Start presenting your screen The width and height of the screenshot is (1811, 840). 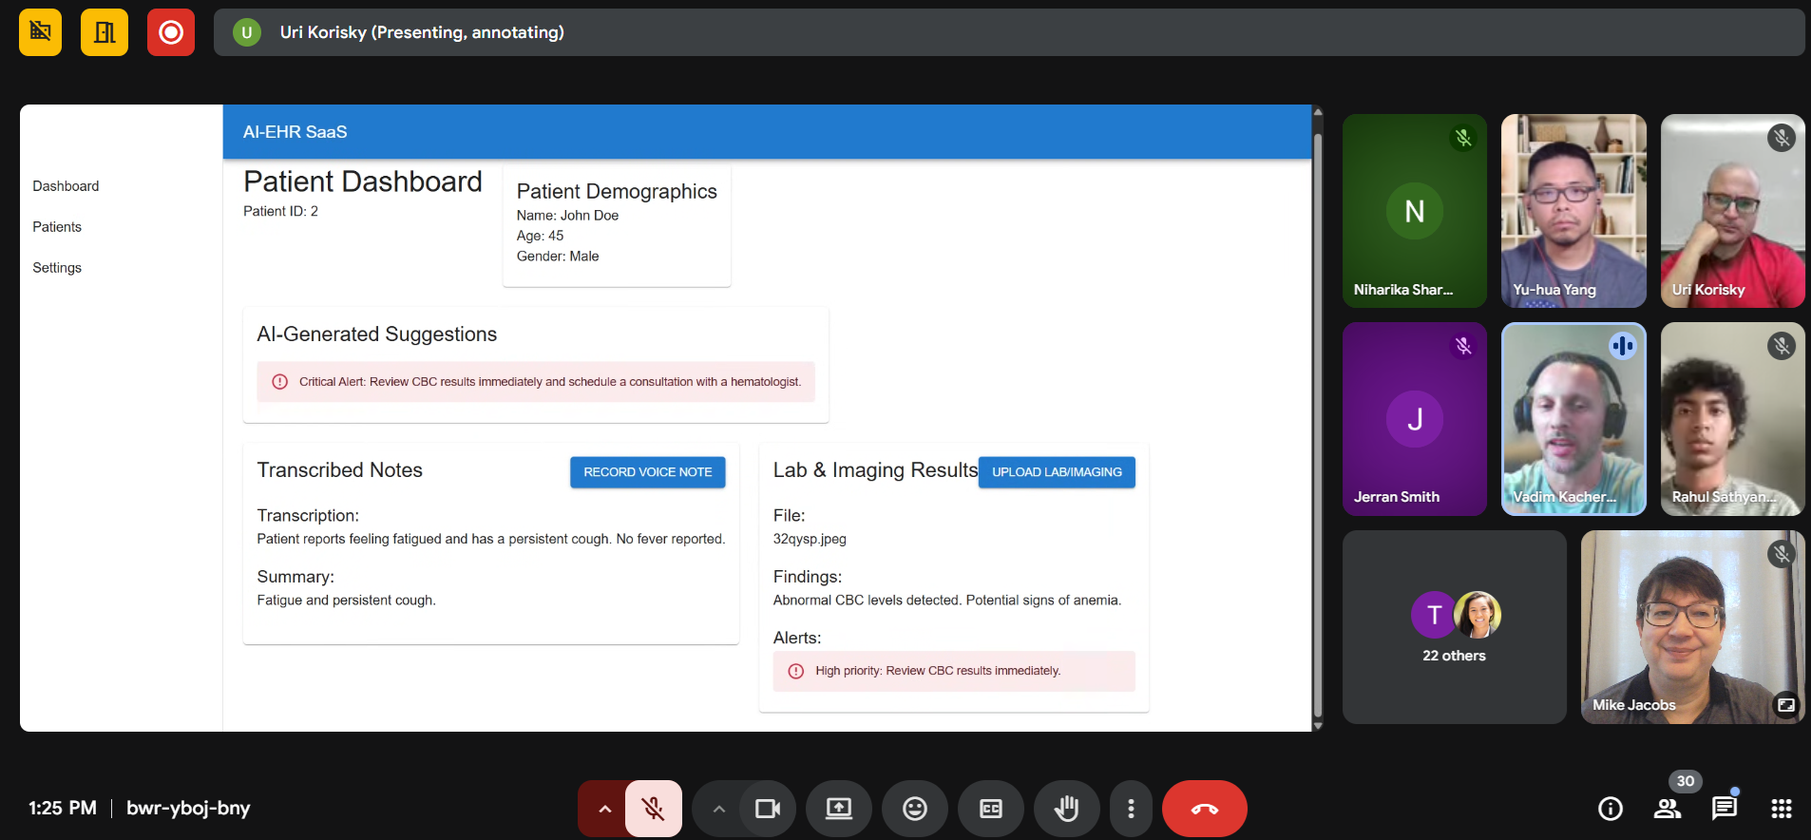click(x=839, y=809)
